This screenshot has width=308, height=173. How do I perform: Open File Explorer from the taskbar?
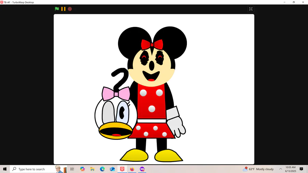92,169
